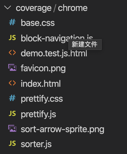Viewport: 127px width, 154px height.
Task: Open favicon.png from the file list
Action: (x=43, y=69)
